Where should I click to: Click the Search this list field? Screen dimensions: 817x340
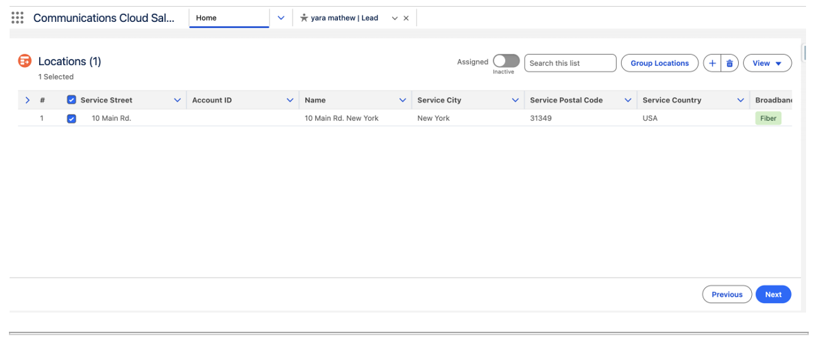click(570, 63)
